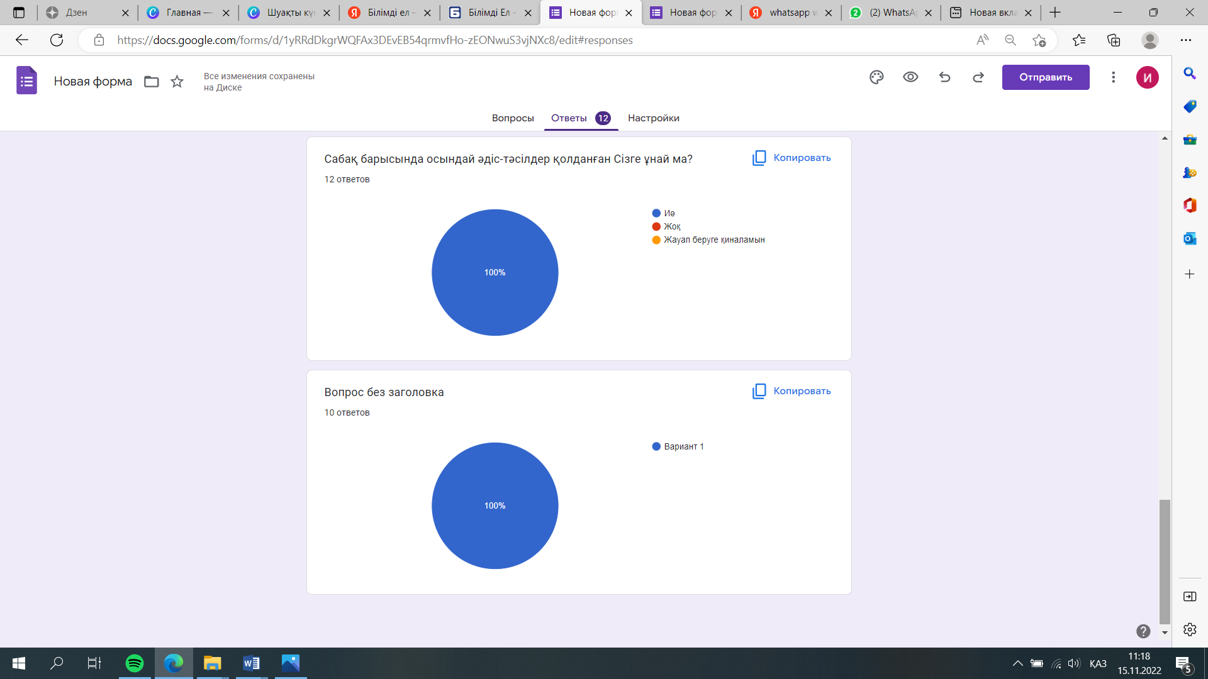Star the Новая форма document

point(177,82)
